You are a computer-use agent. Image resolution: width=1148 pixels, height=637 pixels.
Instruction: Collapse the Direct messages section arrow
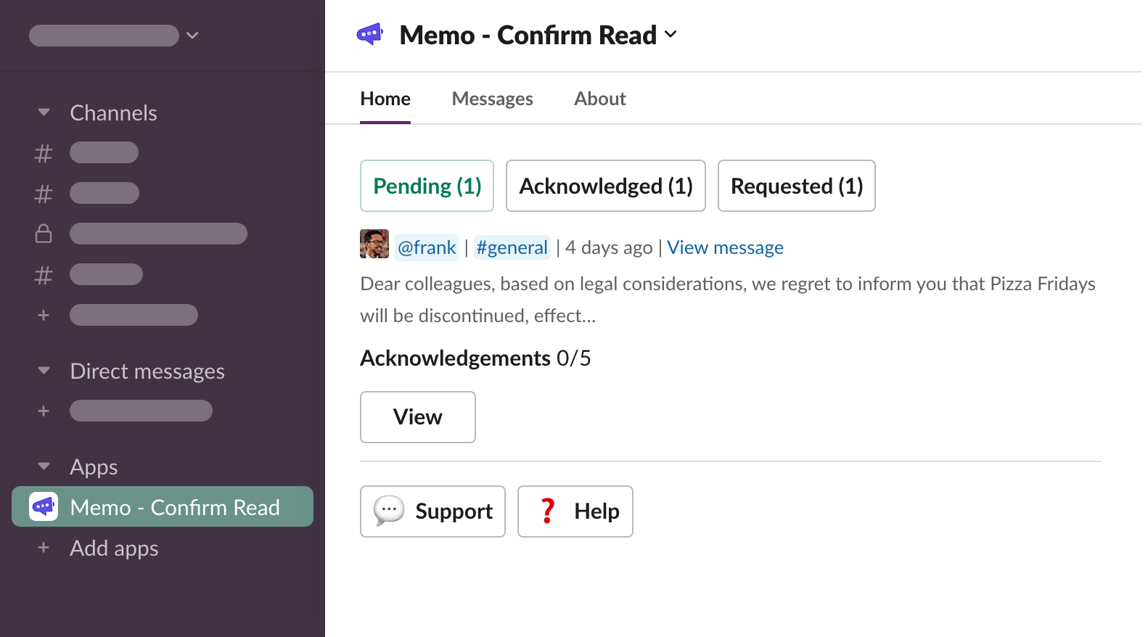click(44, 371)
